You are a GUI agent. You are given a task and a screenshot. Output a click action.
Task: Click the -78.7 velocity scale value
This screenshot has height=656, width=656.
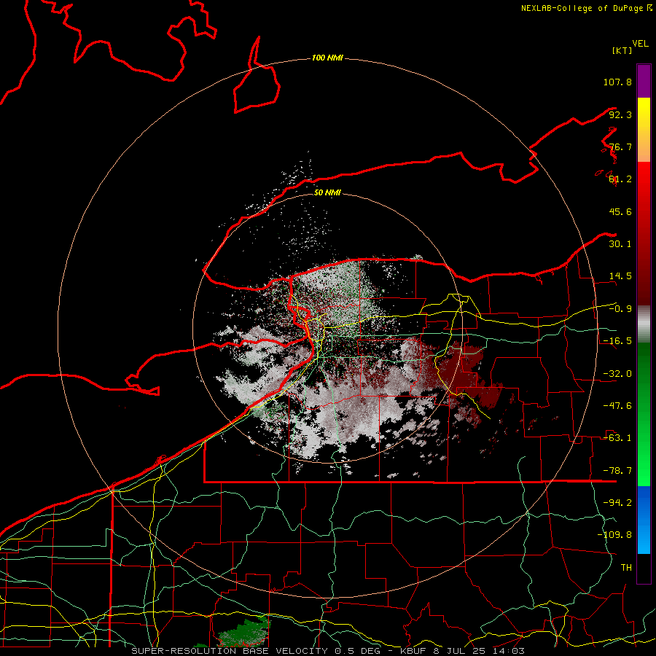(617, 471)
